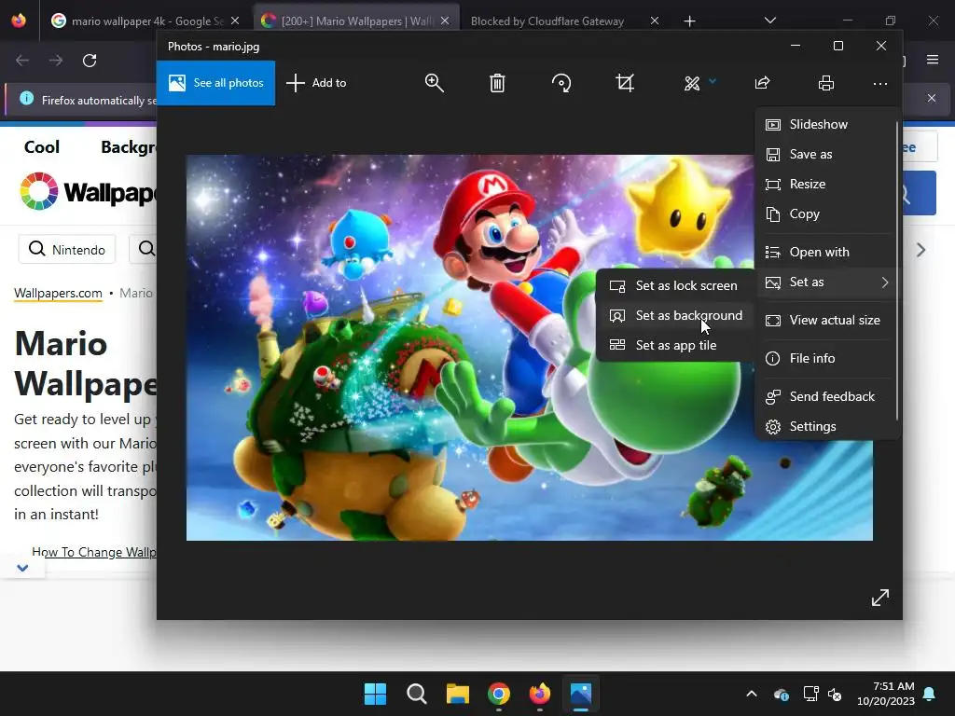Open the Windows Start menu

point(375,694)
